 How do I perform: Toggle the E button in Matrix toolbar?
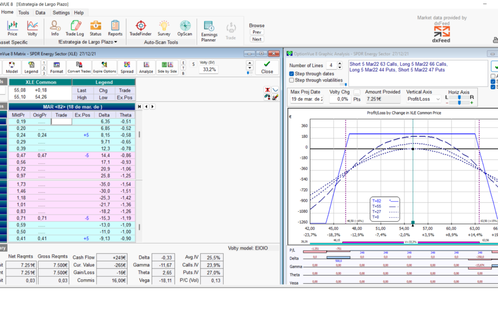(x=183, y=63)
